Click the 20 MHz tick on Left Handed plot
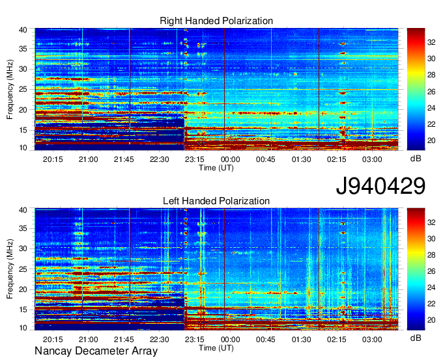The image size is (443, 359). pos(23,289)
